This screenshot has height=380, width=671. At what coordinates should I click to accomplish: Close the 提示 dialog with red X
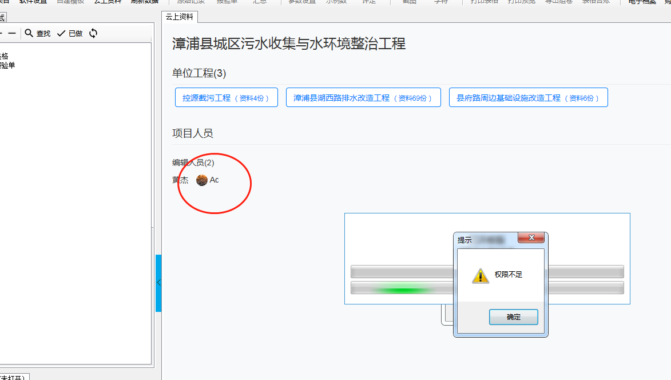[531, 238]
